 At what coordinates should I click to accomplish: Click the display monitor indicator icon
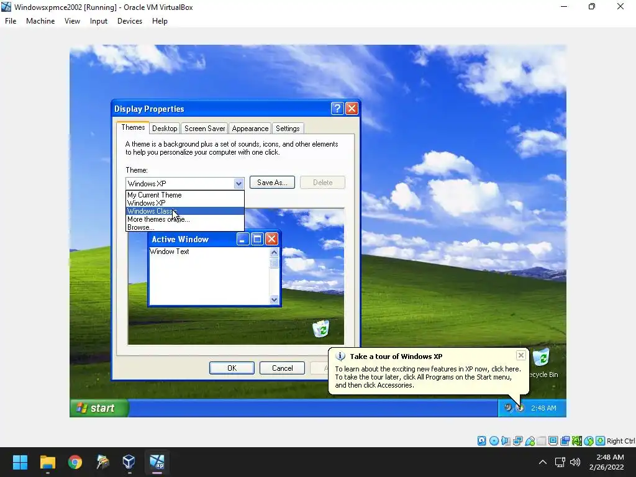pos(553,441)
